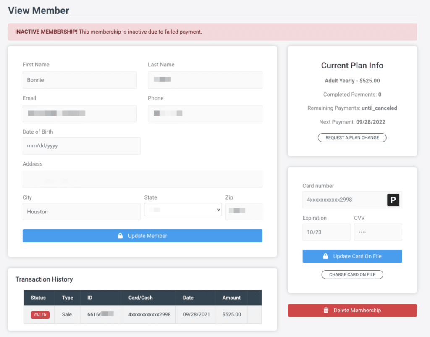
Task: Click the Zip input field
Action: click(244, 212)
